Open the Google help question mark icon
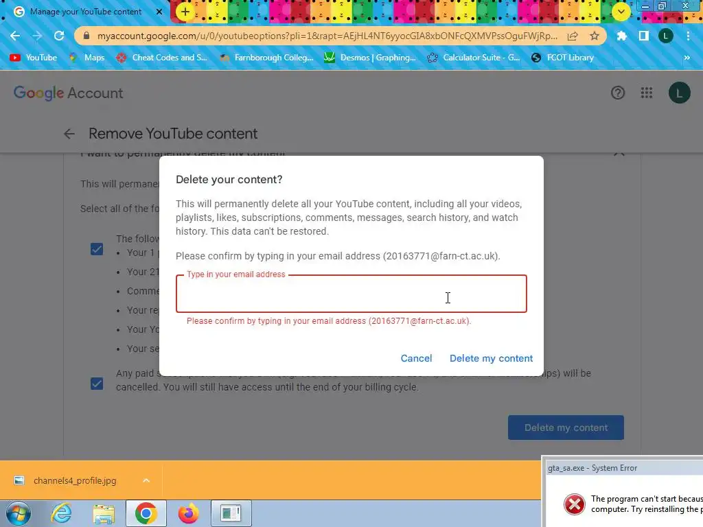 [x=618, y=93]
